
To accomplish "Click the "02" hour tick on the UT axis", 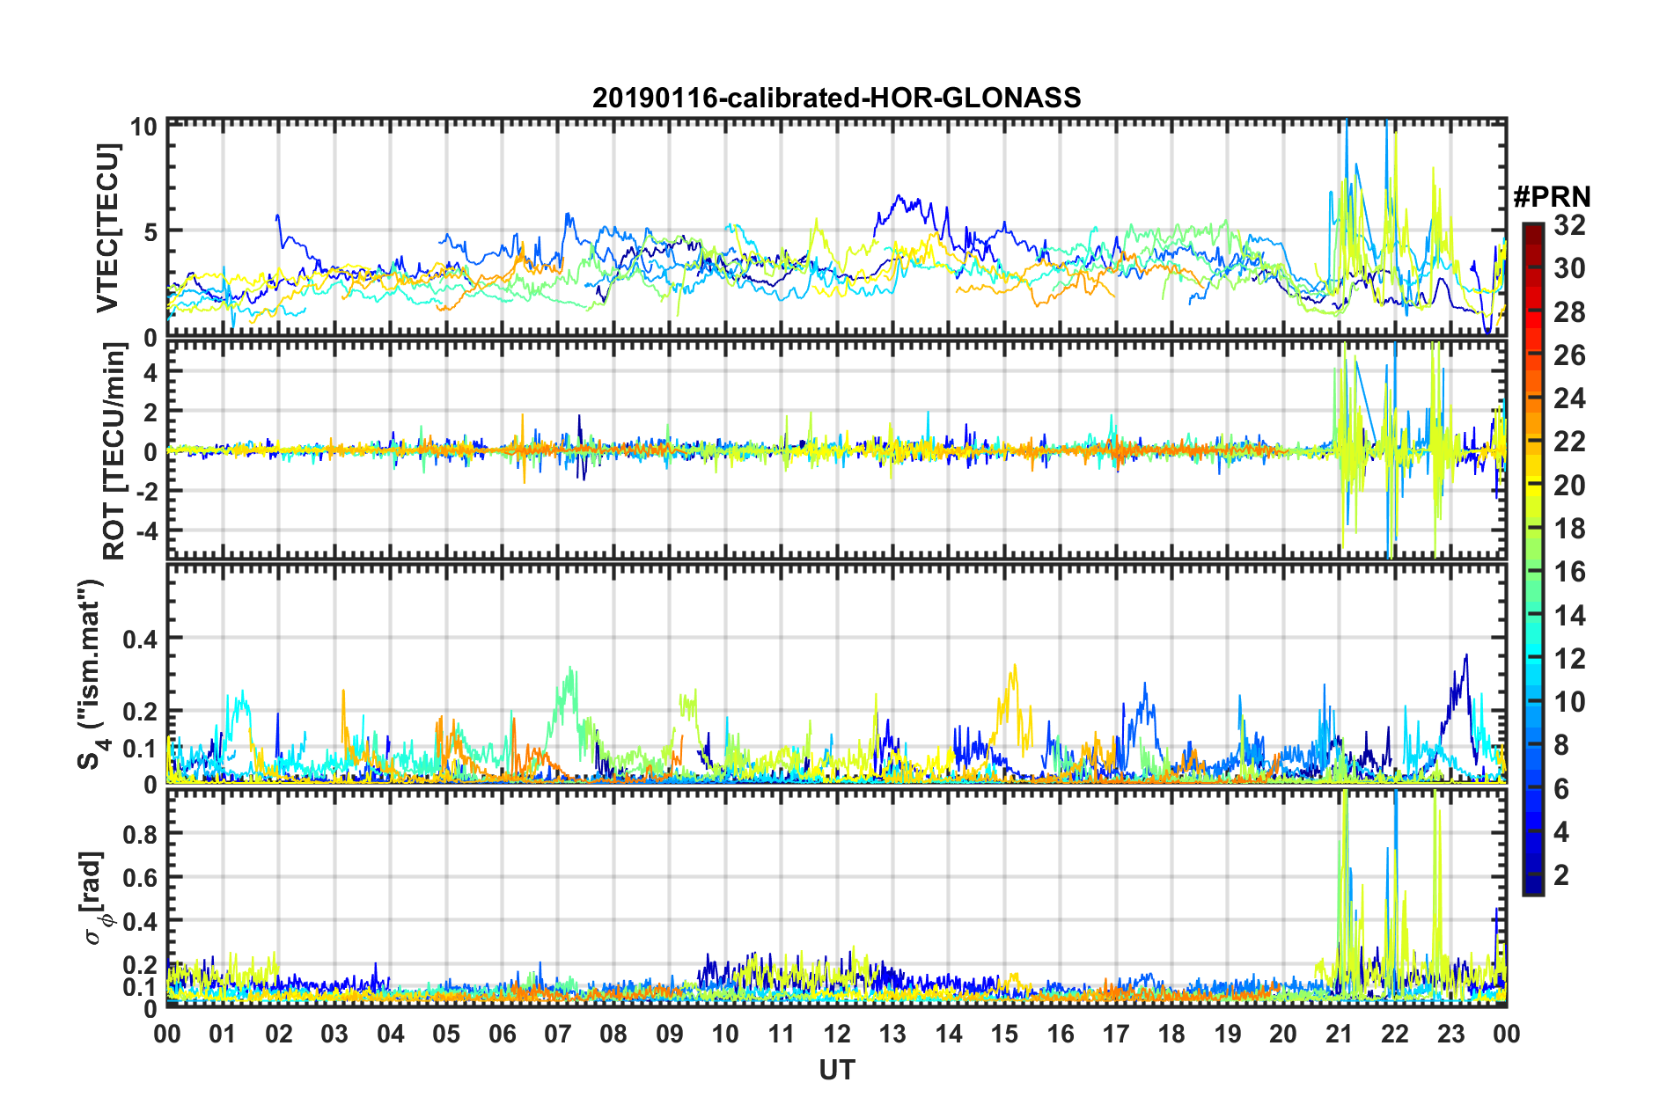I will point(279,1033).
